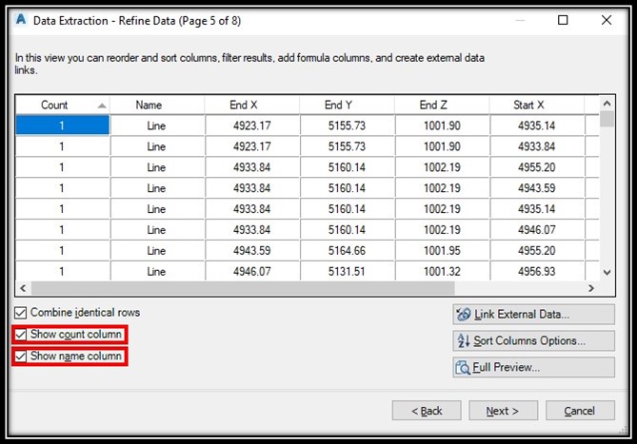This screenshot has height=444, width=637.
Task: Uncheck Show count column
Action: [x=20, y=335]
